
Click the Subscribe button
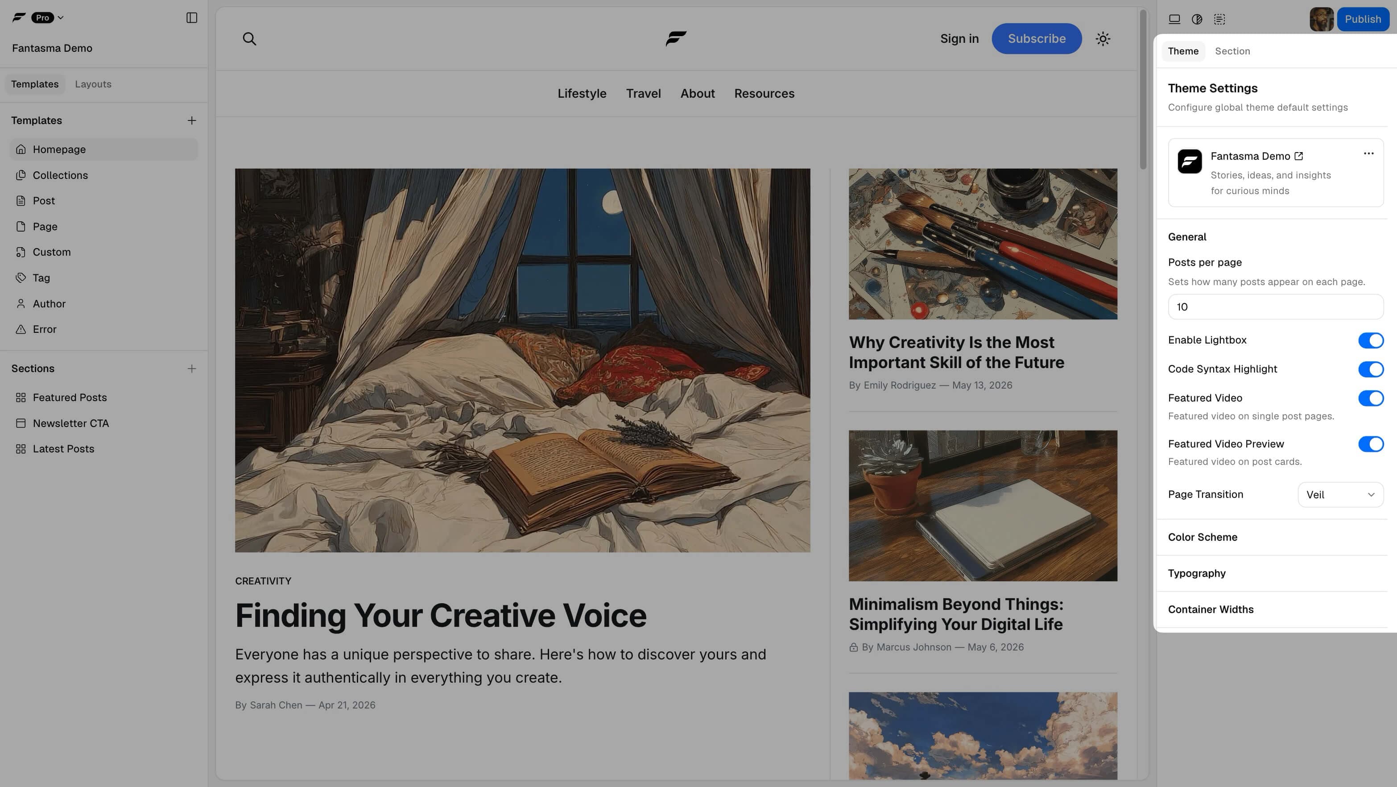coord(1036,38)
